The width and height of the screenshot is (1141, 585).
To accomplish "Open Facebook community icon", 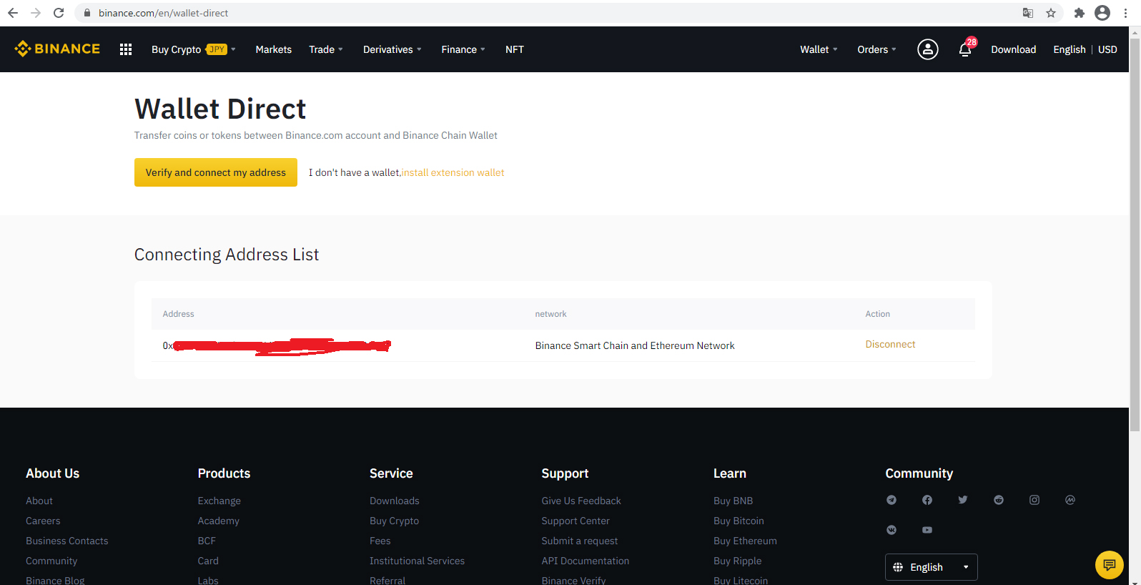I will (x=927, y=500).
